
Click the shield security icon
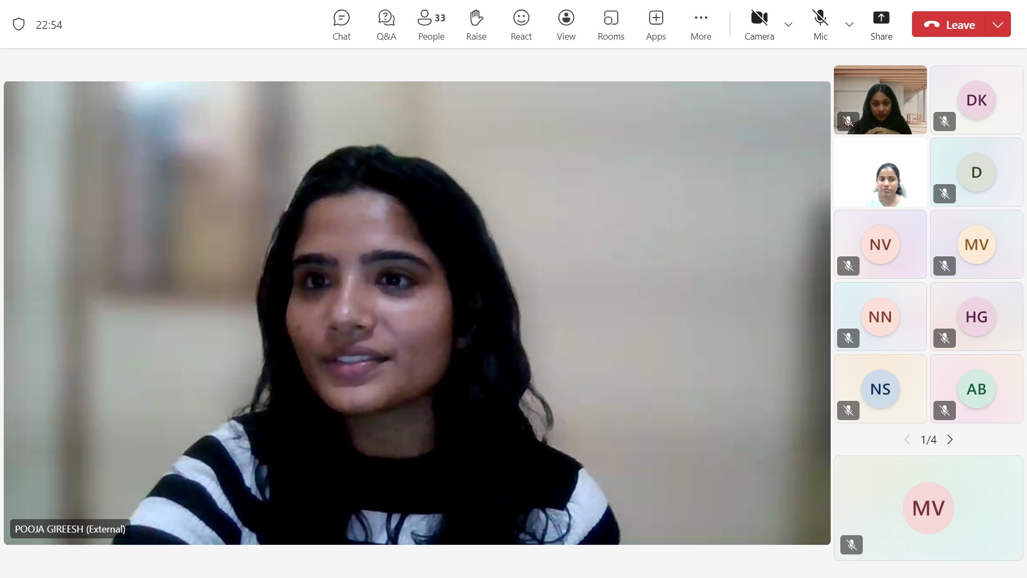pyautogui.click(x=19, y=25)
